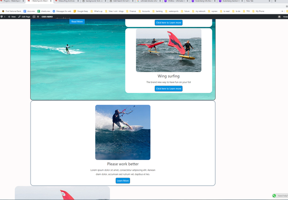Switch to the Plugins - WaterSports tab

(x=11, y=1)
